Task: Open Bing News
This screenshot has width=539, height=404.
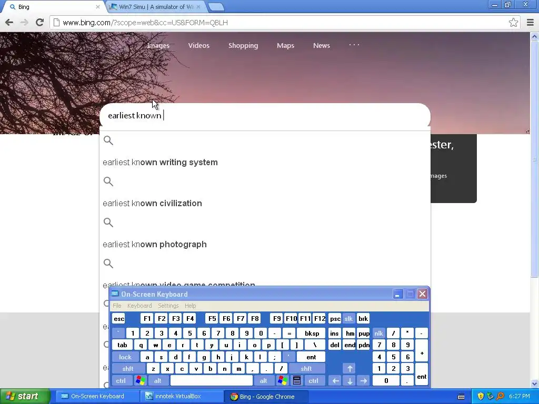Action: (322, 45)
